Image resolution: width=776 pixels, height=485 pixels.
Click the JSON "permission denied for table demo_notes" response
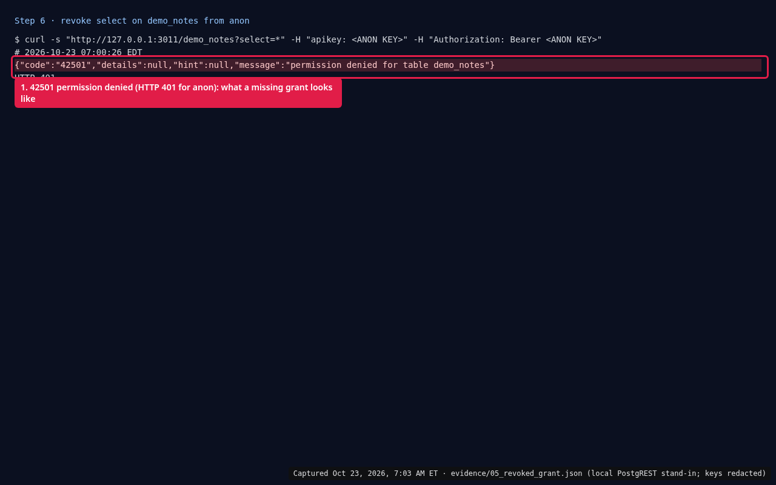tap(388, 65)
